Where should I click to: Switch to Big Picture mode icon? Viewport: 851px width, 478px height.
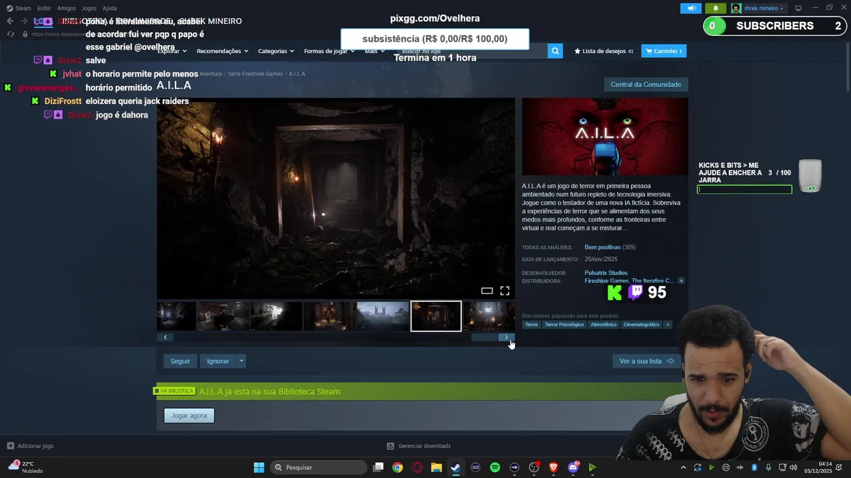coord(798,8)
